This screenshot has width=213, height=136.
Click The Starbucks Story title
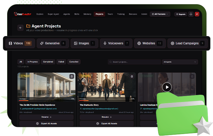89,105
